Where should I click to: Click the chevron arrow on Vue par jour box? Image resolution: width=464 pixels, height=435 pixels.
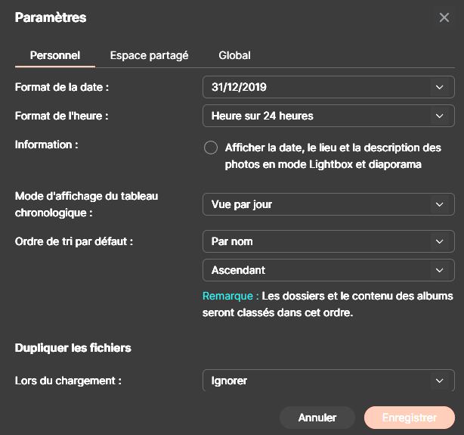tap(439, 204)
